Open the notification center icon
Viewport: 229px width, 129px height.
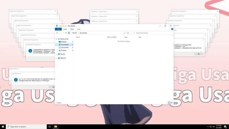tap(225, 126)
